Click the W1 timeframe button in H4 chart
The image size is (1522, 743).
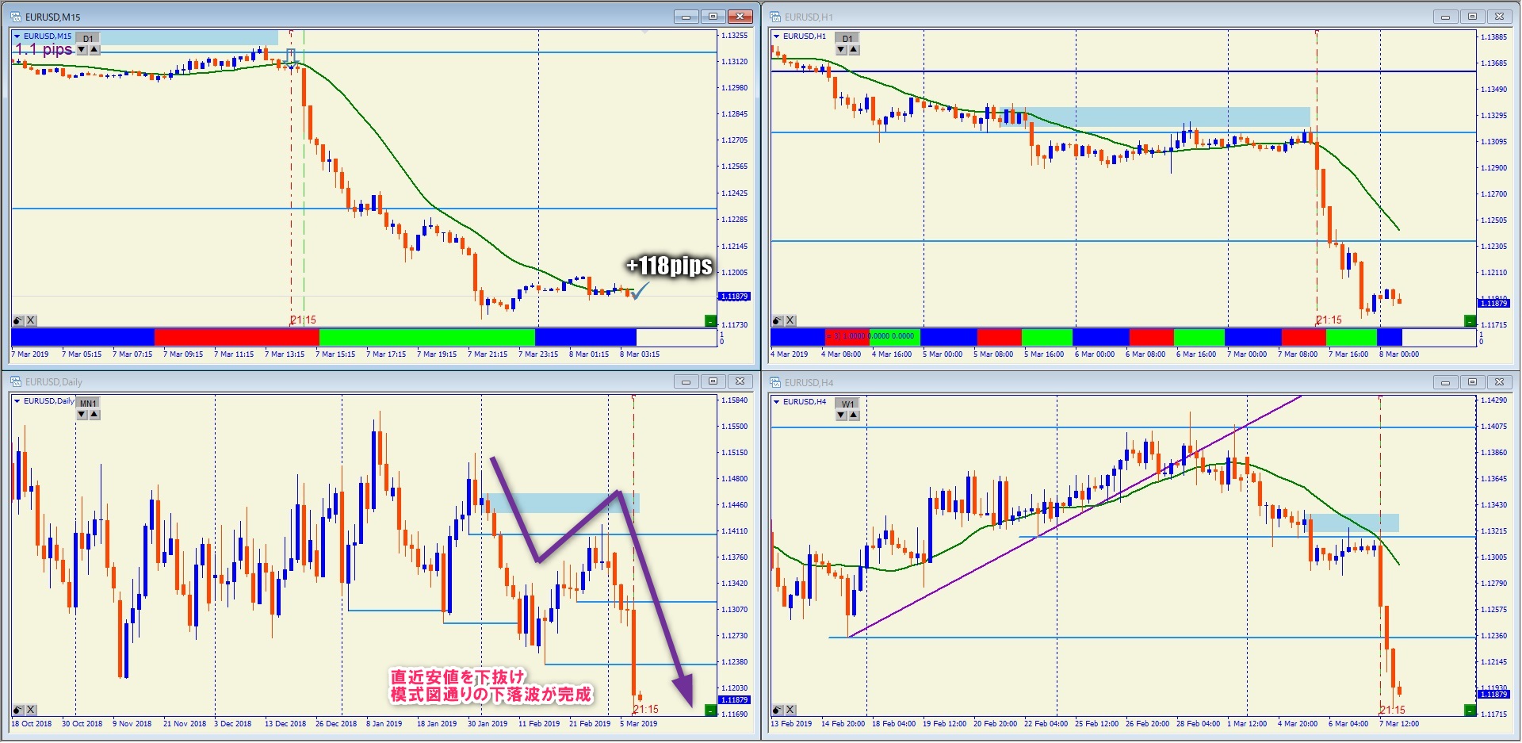847,404
